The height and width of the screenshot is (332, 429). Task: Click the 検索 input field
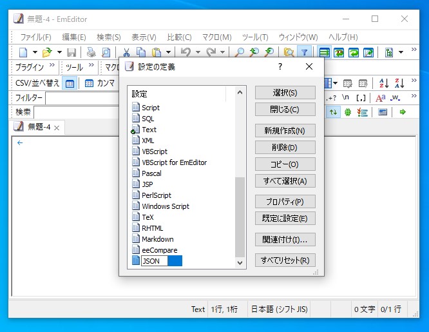(x=77, y=112)
